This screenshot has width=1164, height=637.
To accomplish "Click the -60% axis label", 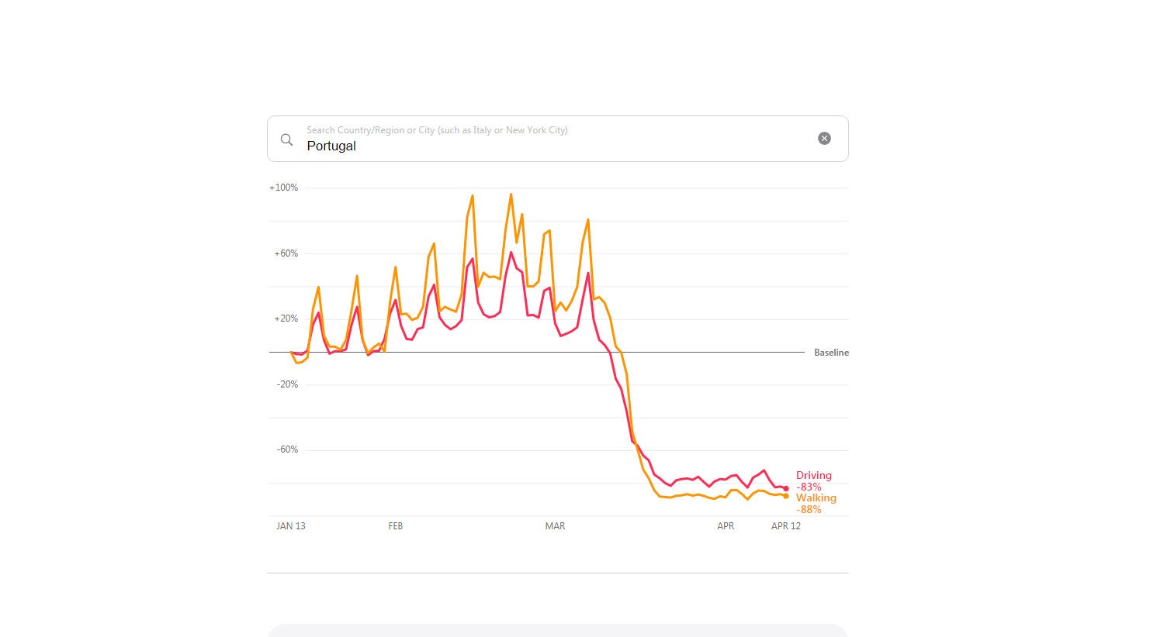I will (287, 449).
